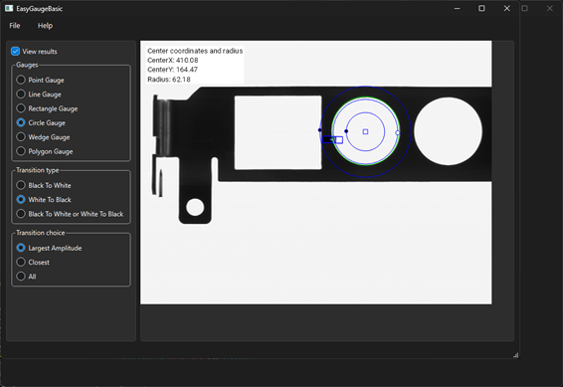
Task: Click the circle gauge center square handle
Action: [x=365, y=131]
